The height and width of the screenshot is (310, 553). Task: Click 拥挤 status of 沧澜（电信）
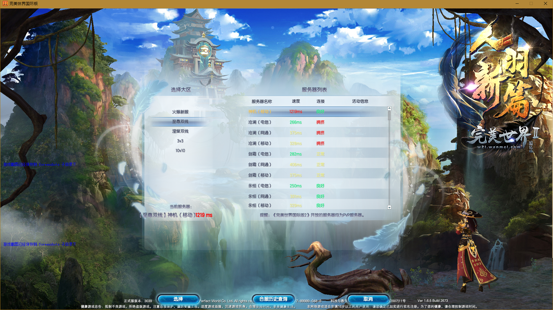coord(320,122)
